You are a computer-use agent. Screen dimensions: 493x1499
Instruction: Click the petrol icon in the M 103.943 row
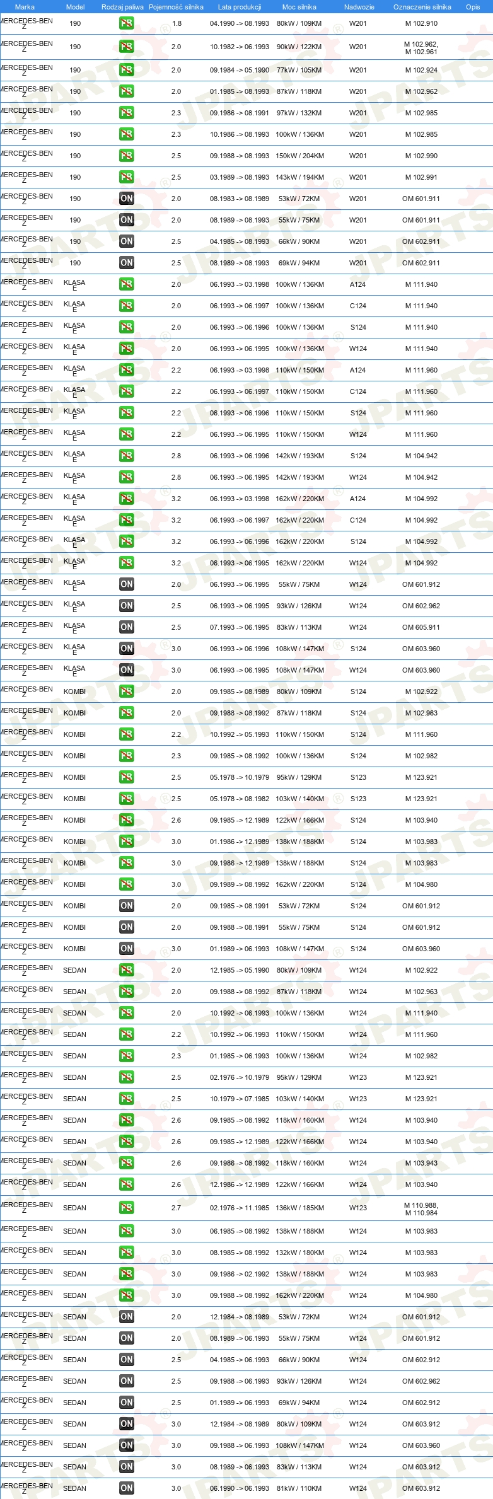point(127,1163)
